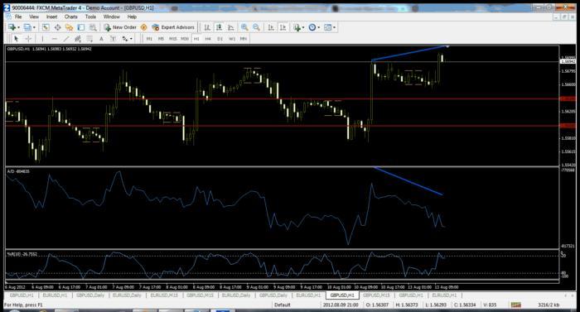580x312 pixels.
Task: Toggle the Data Window panel
Action: [x=58, y=27]
